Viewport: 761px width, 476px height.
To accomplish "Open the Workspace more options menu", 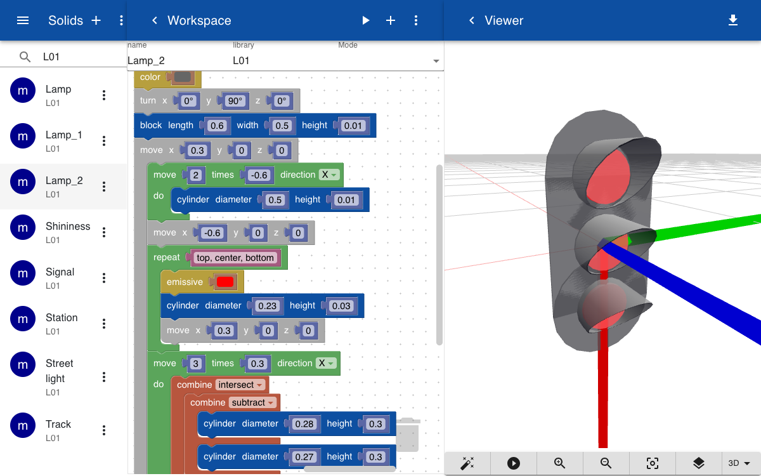I will coord(416,20).
